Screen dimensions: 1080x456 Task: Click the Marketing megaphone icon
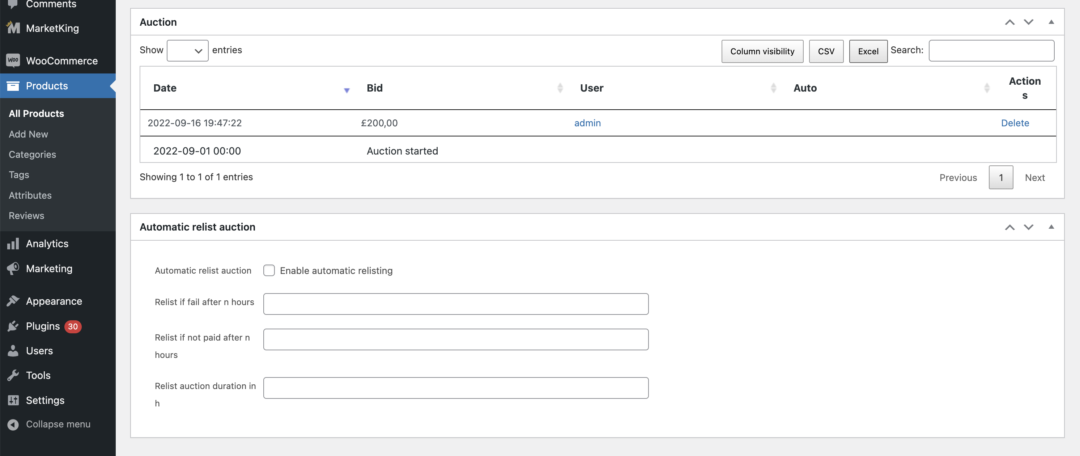tap(13, 269)
